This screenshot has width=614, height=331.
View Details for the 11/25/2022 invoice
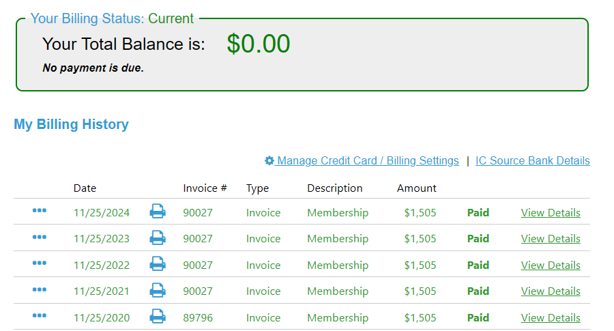pos(551,265)
